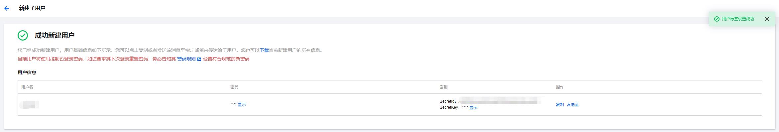Select the 密码 column header
Image resolution: width=779 pixels, height=132 pixels.
coord(234,87)
